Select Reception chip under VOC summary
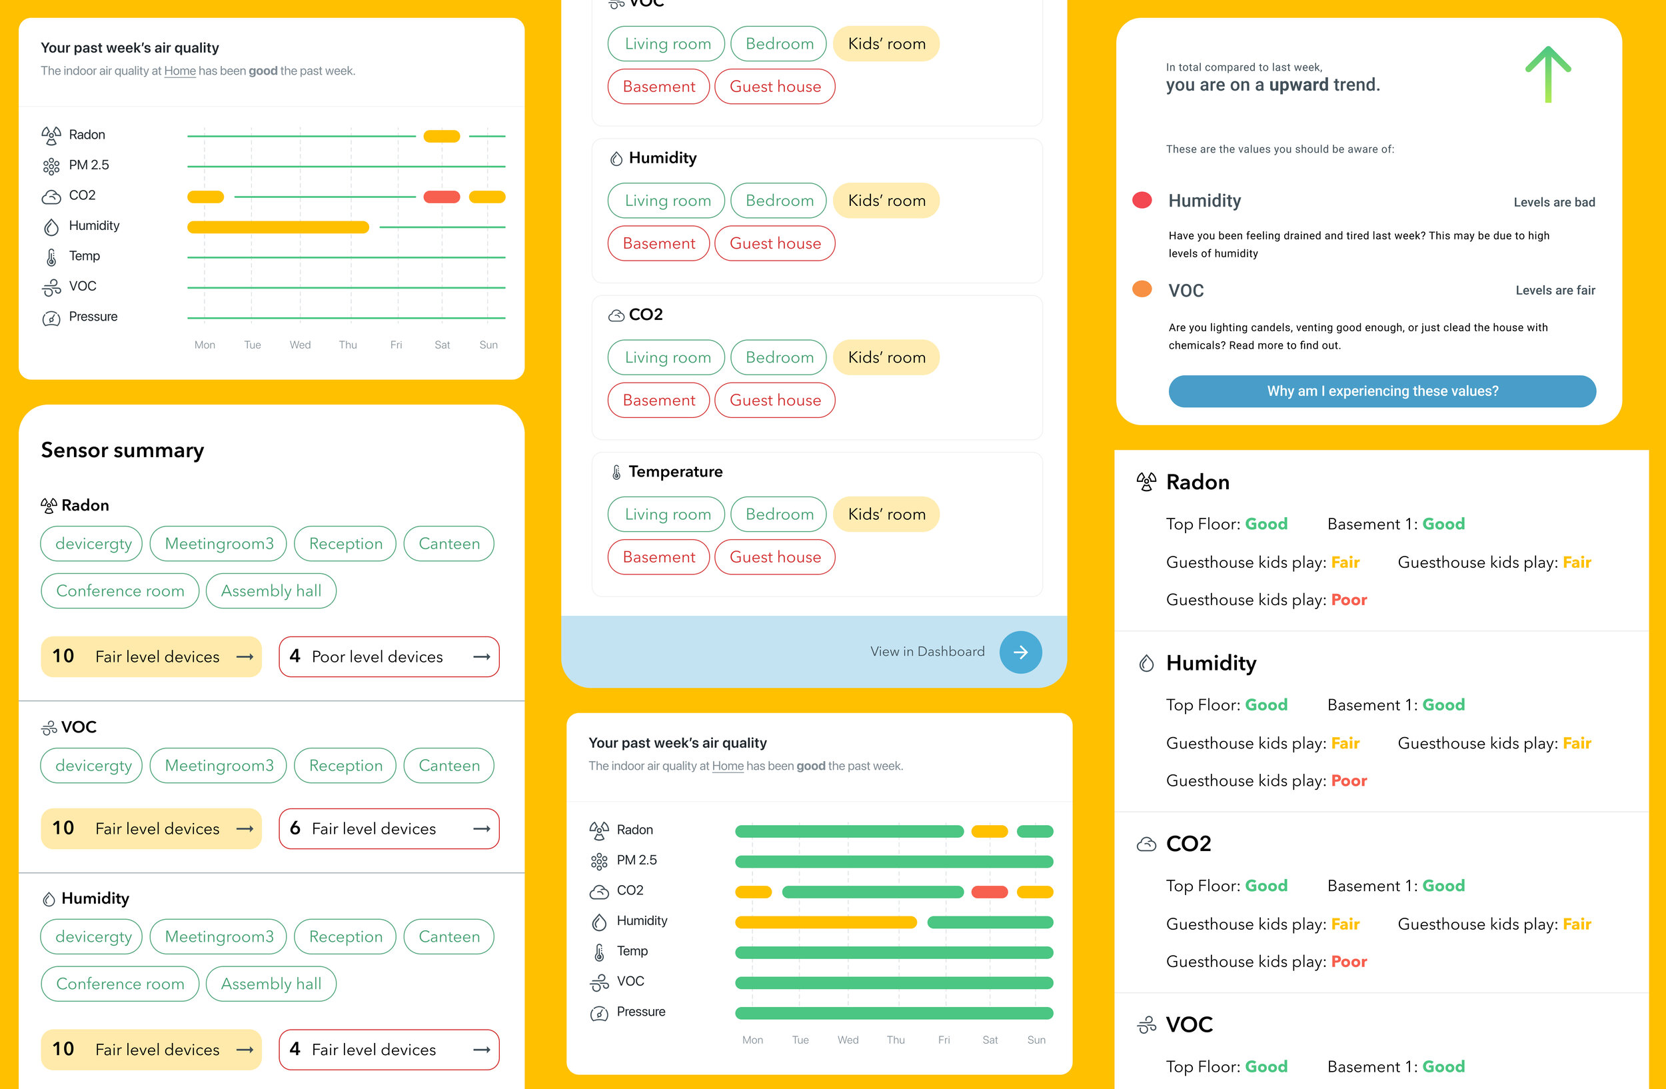The width and height of the screenshot is (1666, 1089). click(x=345, y=766)
